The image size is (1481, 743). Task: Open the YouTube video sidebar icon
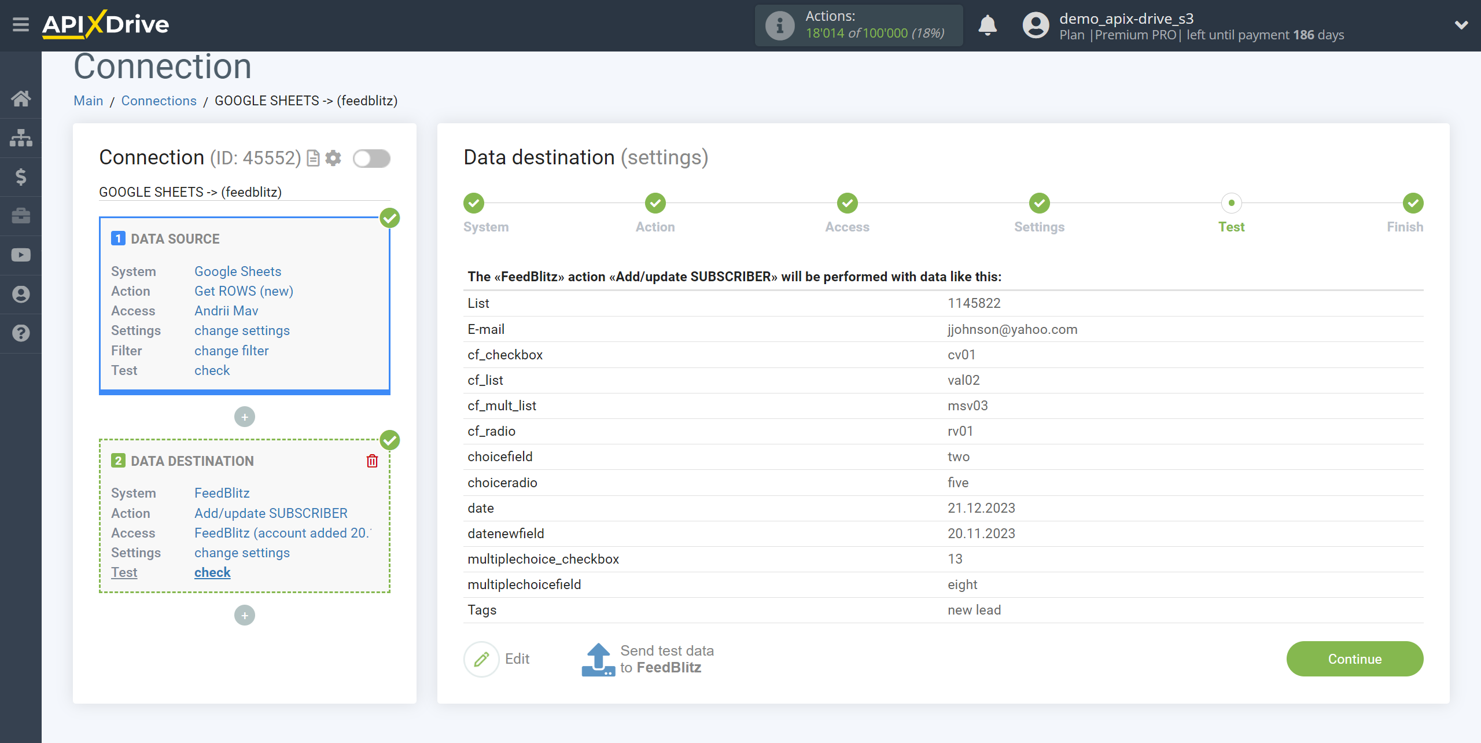21,255
